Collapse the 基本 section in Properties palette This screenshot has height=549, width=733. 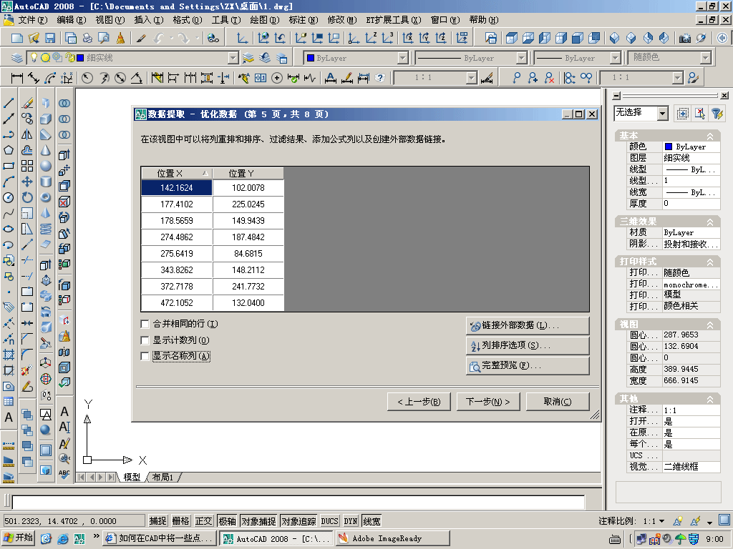tap(709, 136)
